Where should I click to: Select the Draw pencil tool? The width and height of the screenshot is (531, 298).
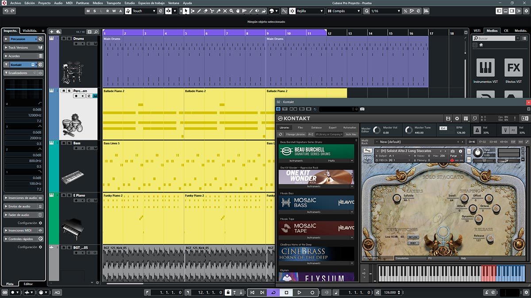[x=199, y=11]
